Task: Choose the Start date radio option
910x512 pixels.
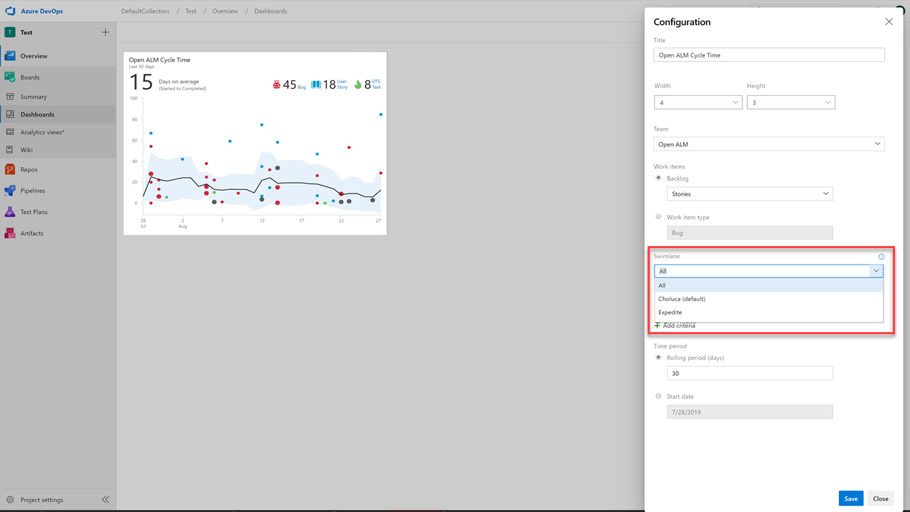Action: click(x=658, y=396)
